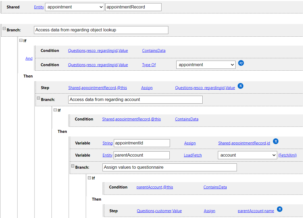Click the LoadFetch operation link
This screenshot has width=303, height=218.
click(193, 155)
